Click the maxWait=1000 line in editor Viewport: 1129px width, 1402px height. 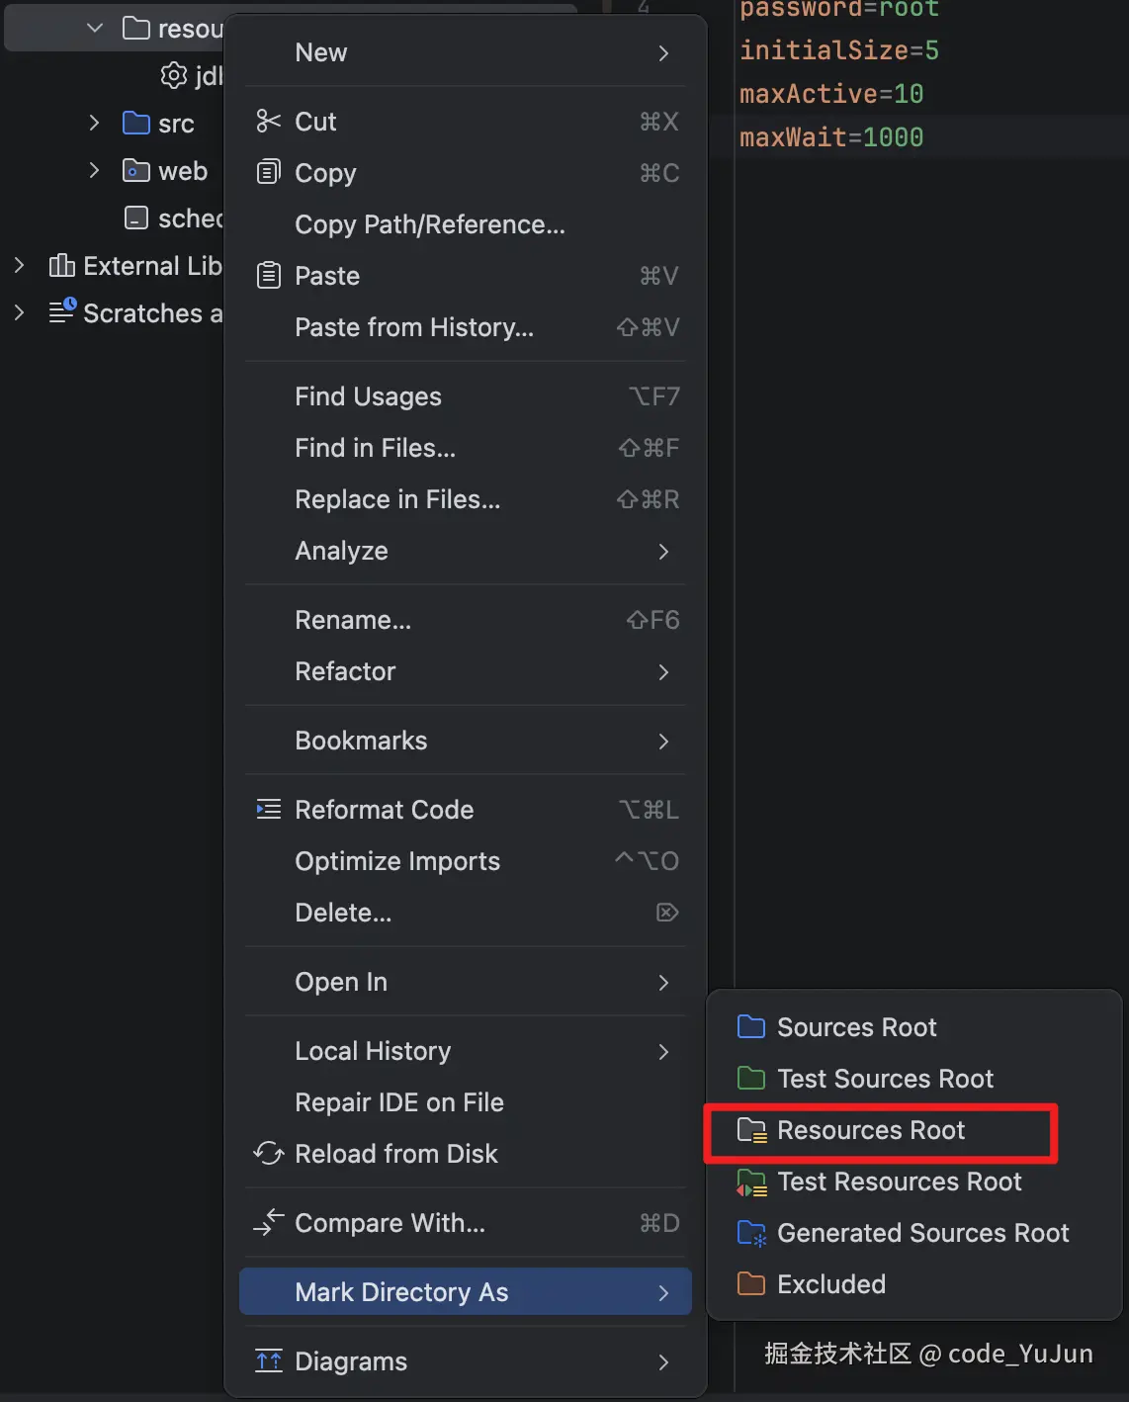831,137
